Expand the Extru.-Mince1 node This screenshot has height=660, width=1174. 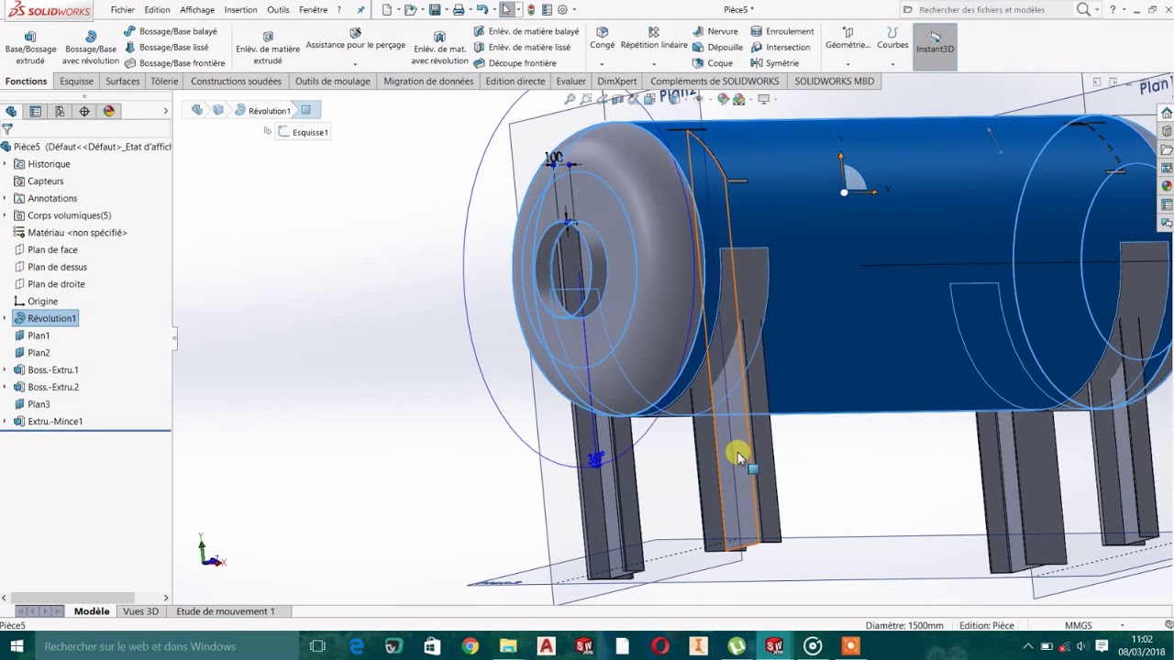point(5,422)
